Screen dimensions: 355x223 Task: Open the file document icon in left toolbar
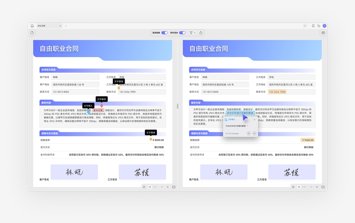point(32,33)
